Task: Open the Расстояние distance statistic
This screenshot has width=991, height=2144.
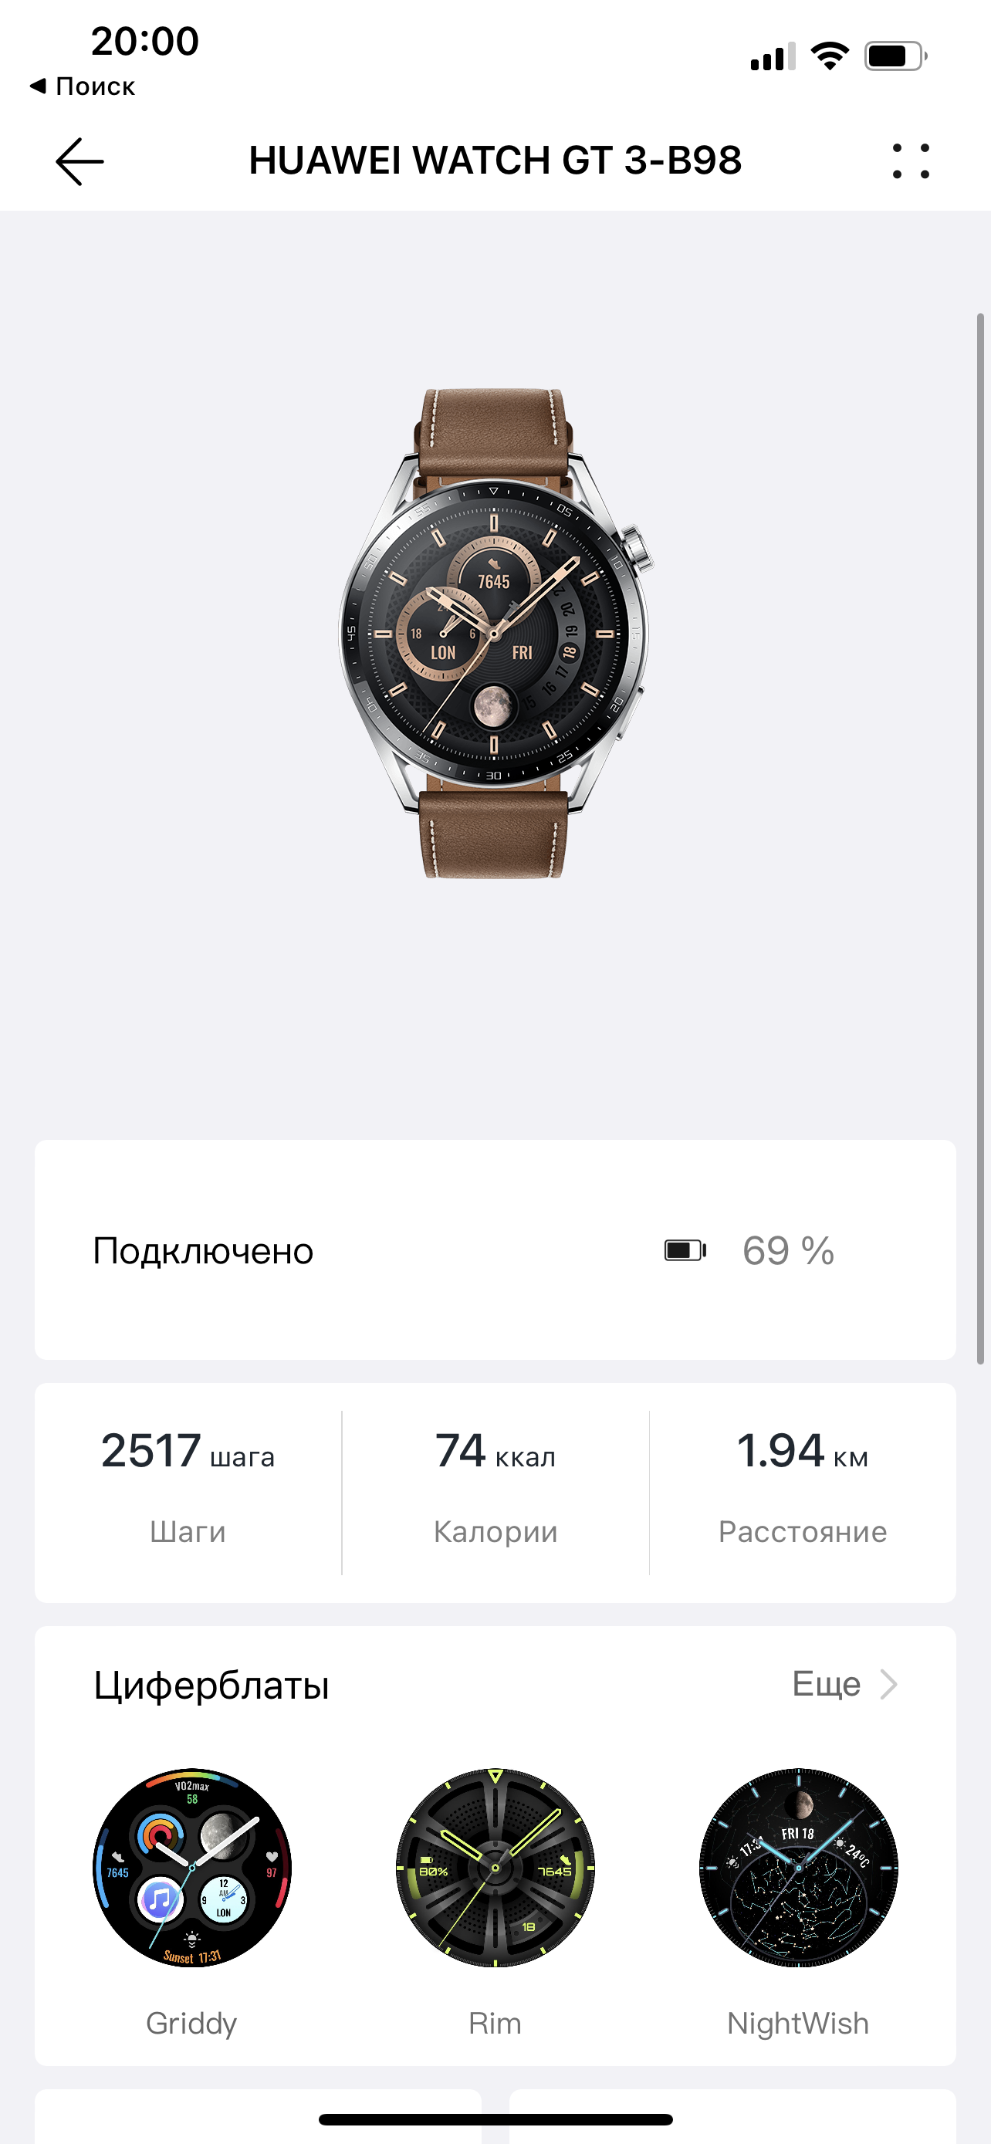Action: click(803, 1492)
